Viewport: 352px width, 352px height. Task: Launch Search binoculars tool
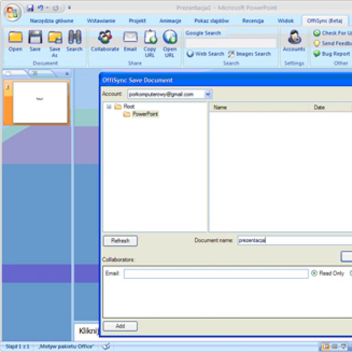pyautogui.click(x=75, y=41)
